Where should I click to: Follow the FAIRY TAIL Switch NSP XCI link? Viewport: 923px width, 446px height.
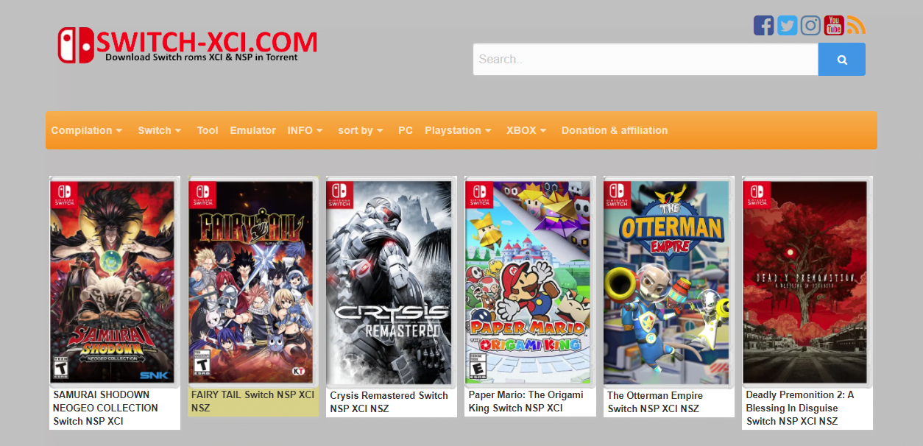[252, 401]
